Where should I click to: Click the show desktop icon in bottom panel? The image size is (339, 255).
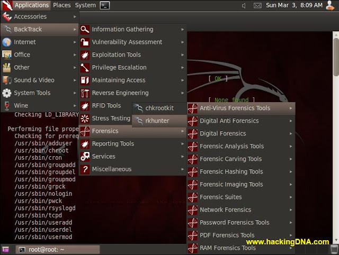pos(5,250)
